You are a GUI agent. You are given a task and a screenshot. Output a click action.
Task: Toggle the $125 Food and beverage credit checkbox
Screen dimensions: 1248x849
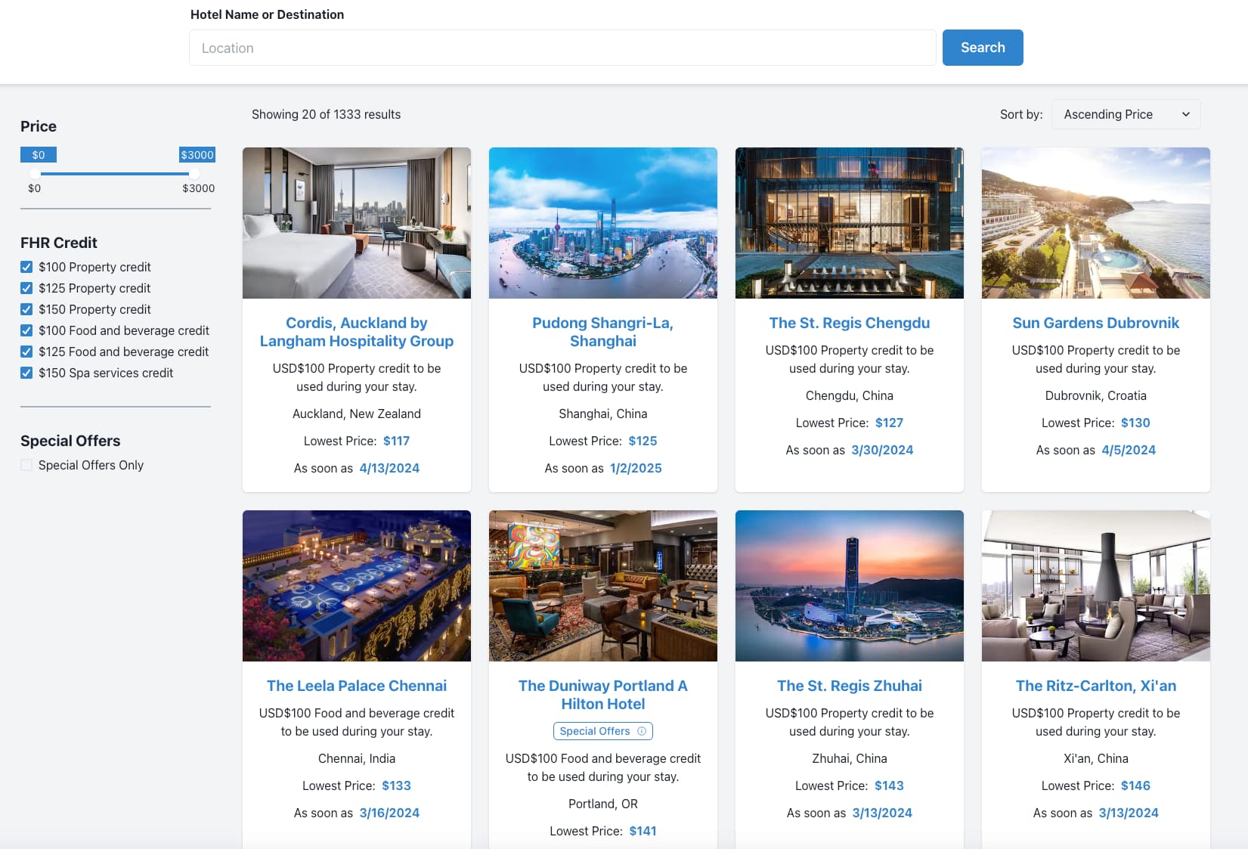(26, 352)
